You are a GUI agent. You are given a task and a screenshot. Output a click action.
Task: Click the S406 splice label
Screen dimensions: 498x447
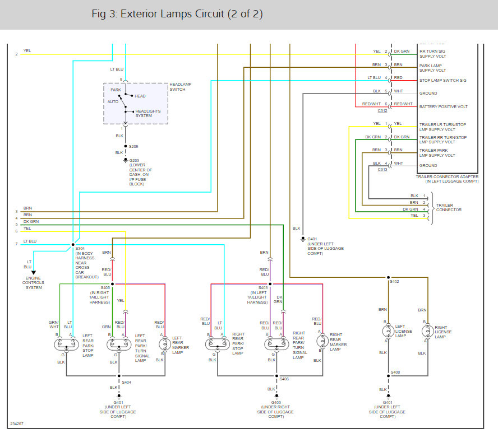(x=284, y=379)
